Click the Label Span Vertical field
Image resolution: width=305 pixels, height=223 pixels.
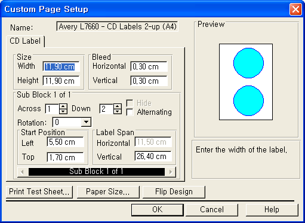pos(153,157)
